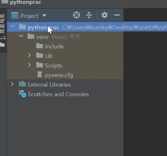Select the venv library root folder
This screenshot has width=167, height=156.
(58, 37)
